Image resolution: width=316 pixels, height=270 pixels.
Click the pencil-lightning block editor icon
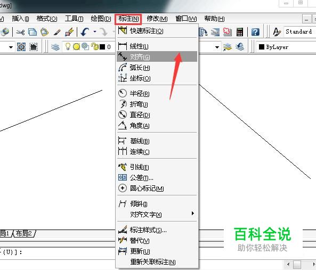[69, 32]
